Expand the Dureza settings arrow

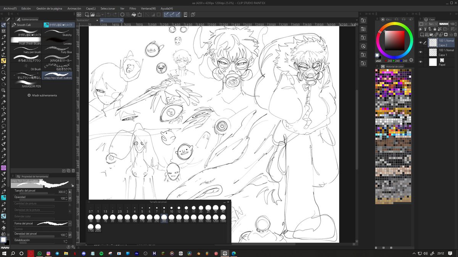click(x=70, y=229)
